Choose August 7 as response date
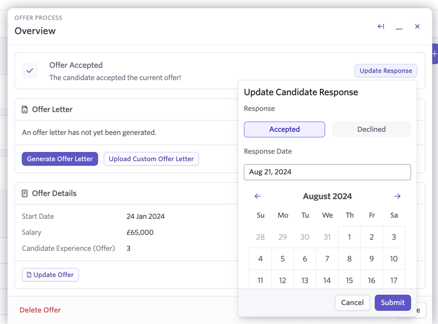Screen dimensions: 438x324 coord(327,259)
